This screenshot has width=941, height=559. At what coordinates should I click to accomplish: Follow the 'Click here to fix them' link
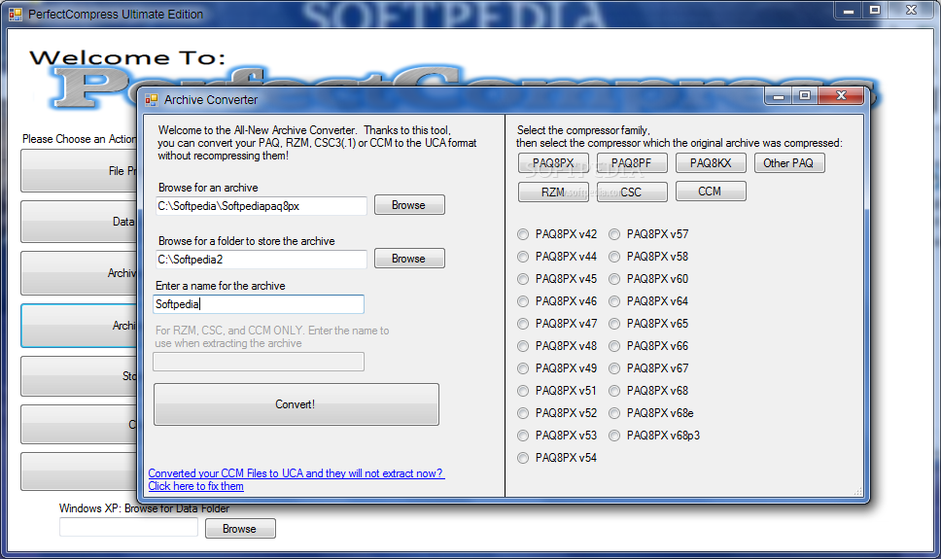[195, 486]
